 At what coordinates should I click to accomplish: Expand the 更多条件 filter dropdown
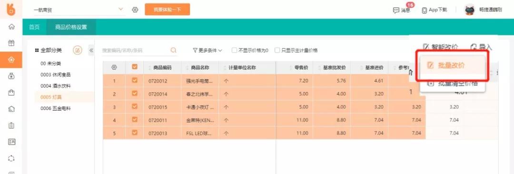pos(208,50)
